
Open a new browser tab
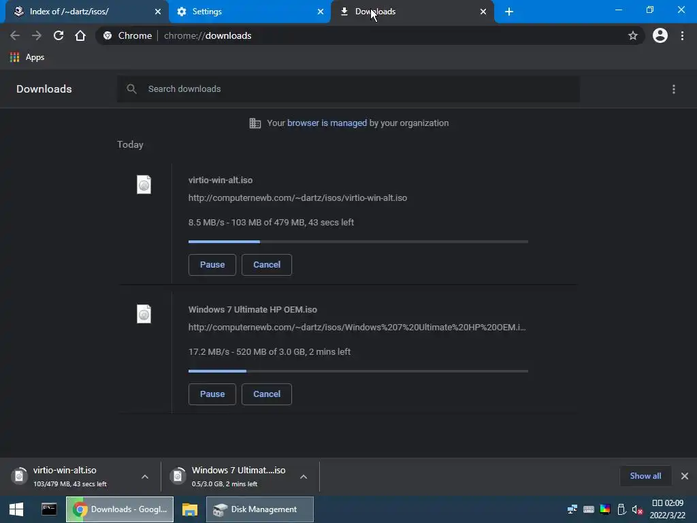pos(509,12)
